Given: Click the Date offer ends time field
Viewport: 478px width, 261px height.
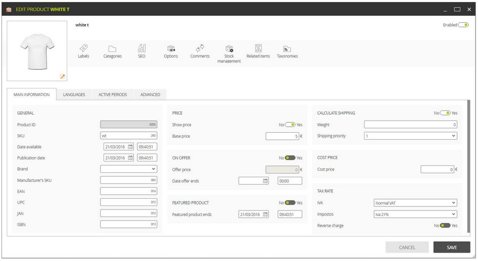Looking at the screenshot, I should click(x=290, y=181).
